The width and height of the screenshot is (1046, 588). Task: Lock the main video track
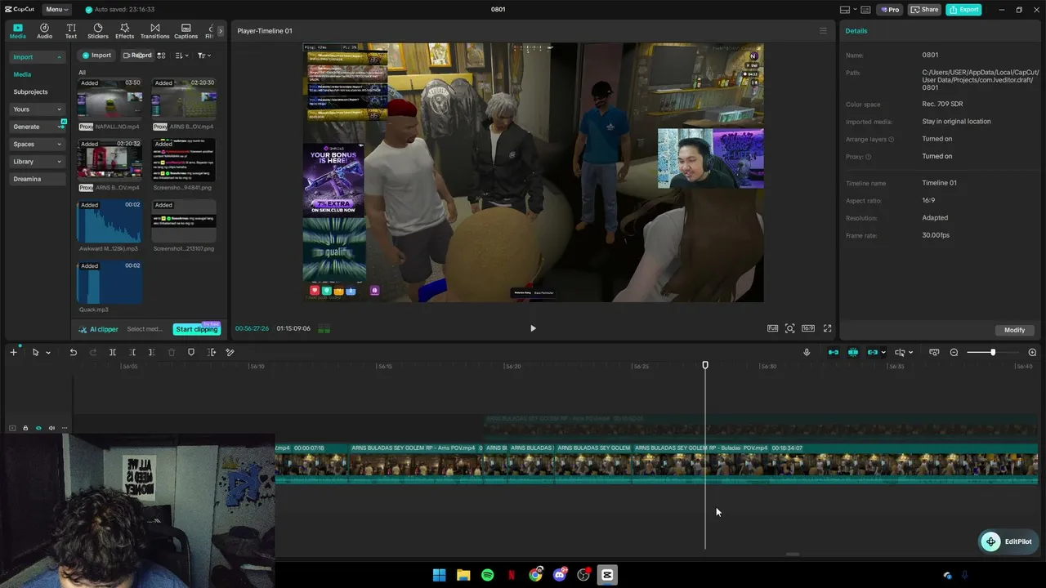[x=25, y=428]
